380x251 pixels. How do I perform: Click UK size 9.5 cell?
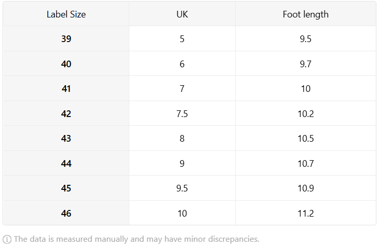coord(182,188)
